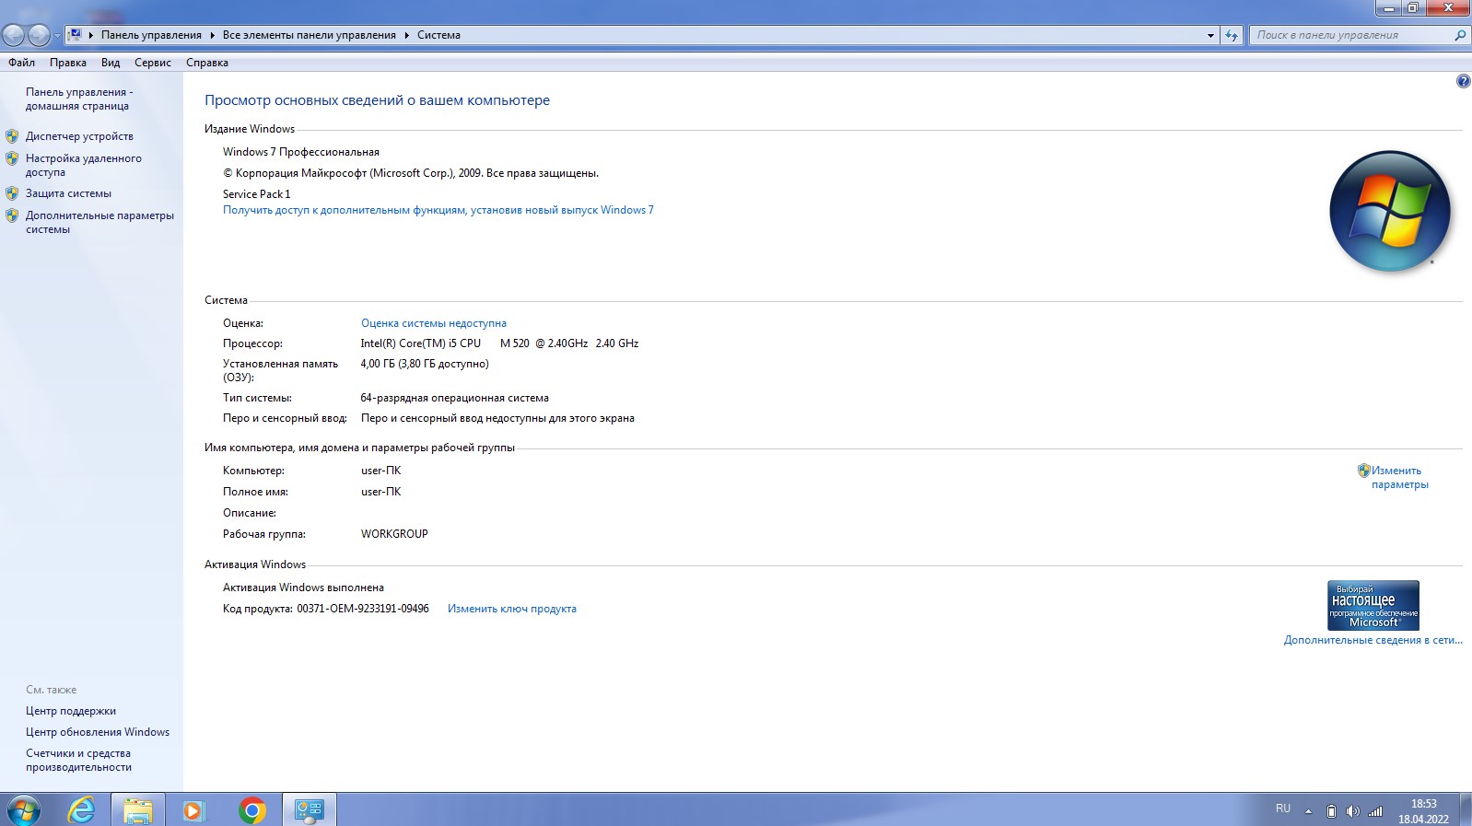
Task: Click the network signal tray icon
Action: click(x=1375, y=811)
